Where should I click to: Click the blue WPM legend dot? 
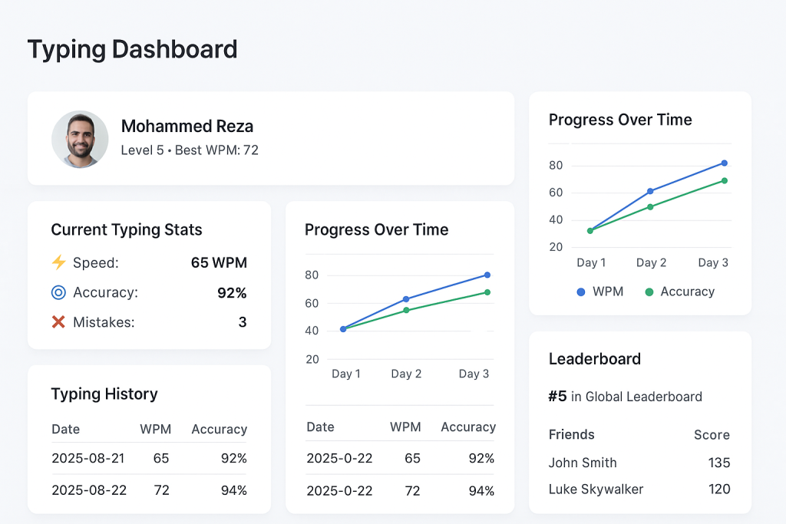click(x=581, y=292)
